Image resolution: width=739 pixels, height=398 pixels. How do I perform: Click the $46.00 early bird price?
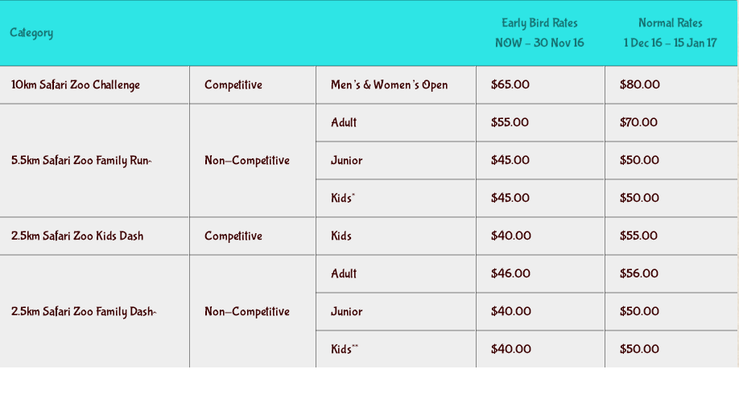(510, 273)
